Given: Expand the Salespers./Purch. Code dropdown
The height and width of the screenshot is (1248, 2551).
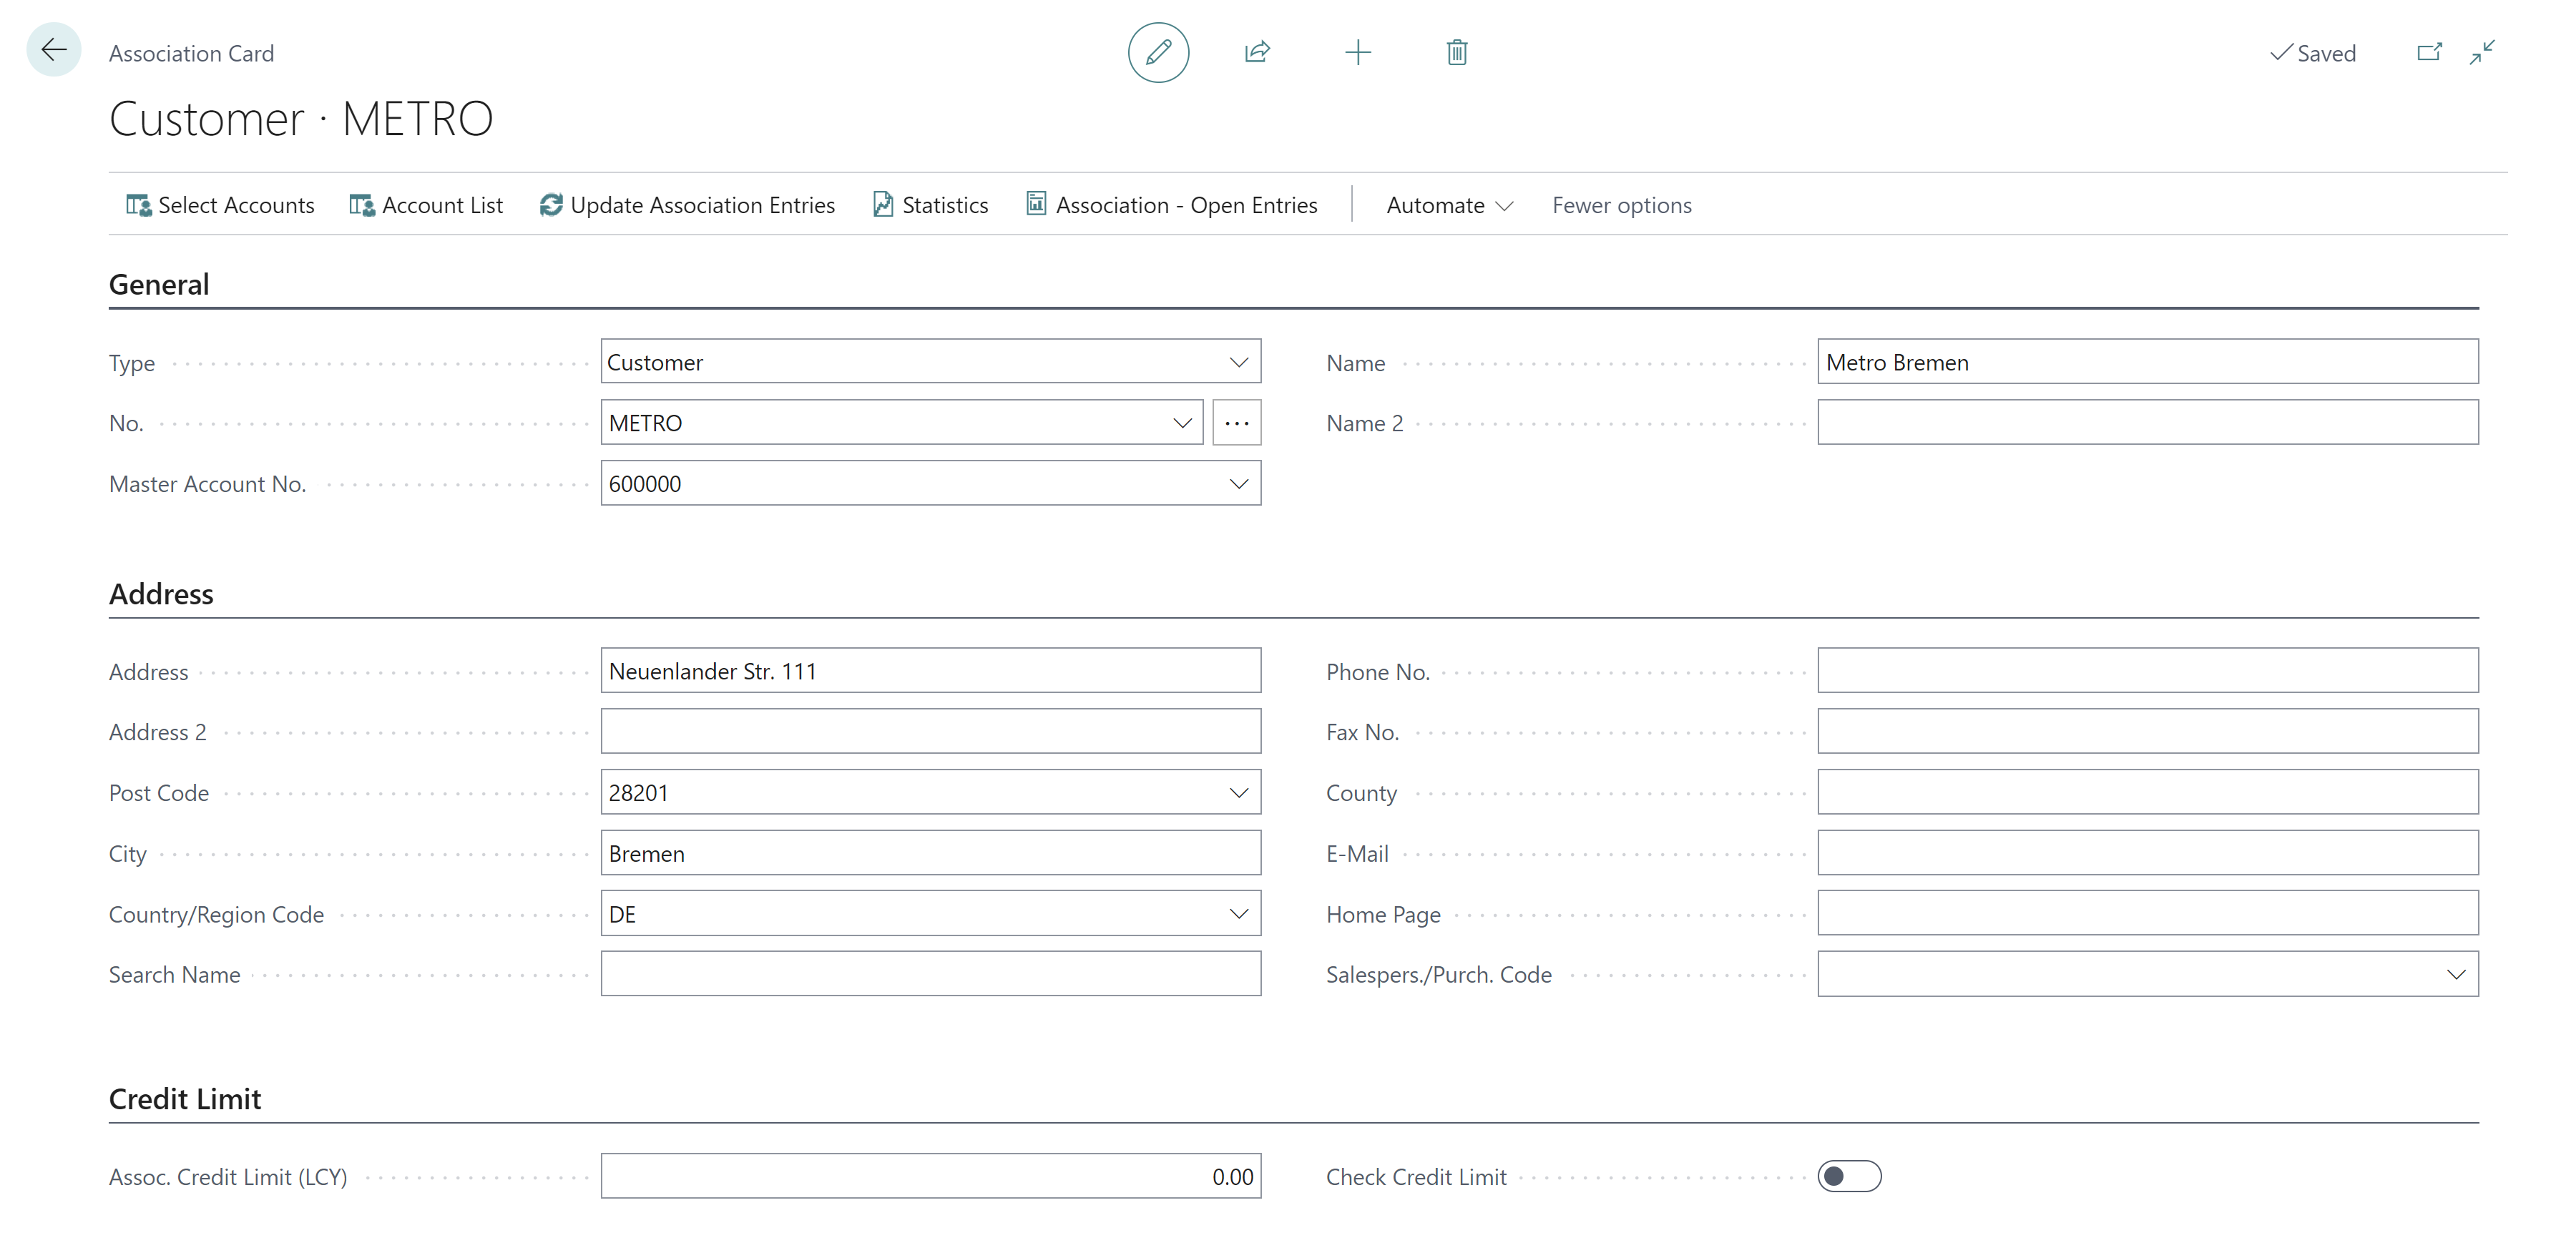Looking at the screenshot, I should coord(2455,974).
